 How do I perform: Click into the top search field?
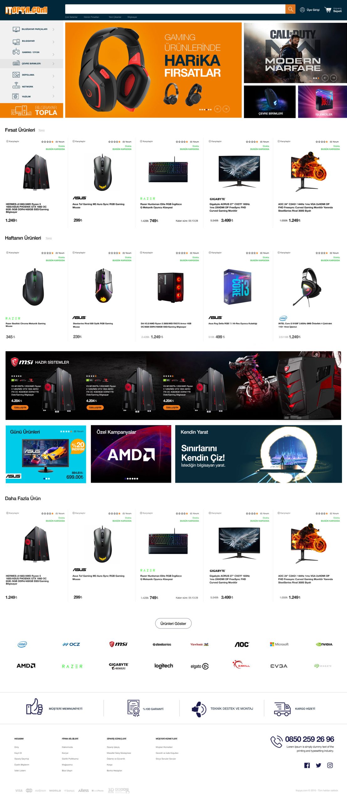175,9
